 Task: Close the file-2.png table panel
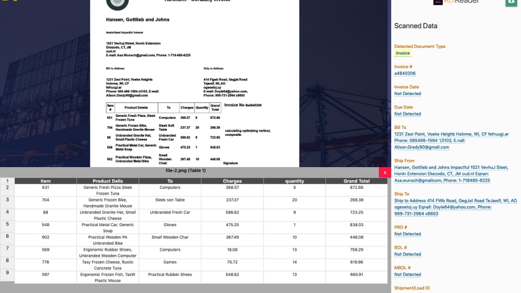385,172
